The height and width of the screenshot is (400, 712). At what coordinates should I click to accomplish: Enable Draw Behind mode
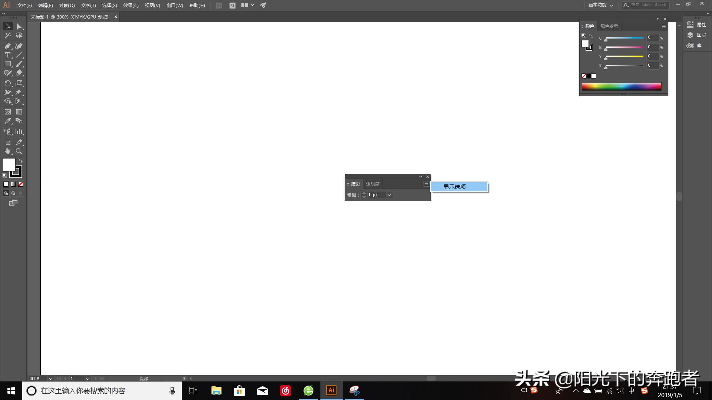click(x=13, y=193)
